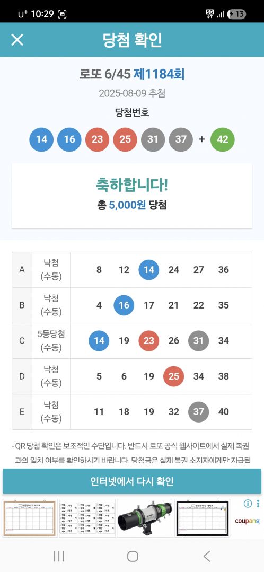Open the wood-framed schedule board ad
The height and width of the screenshot is (572, 264).
[x=30, y=518]
